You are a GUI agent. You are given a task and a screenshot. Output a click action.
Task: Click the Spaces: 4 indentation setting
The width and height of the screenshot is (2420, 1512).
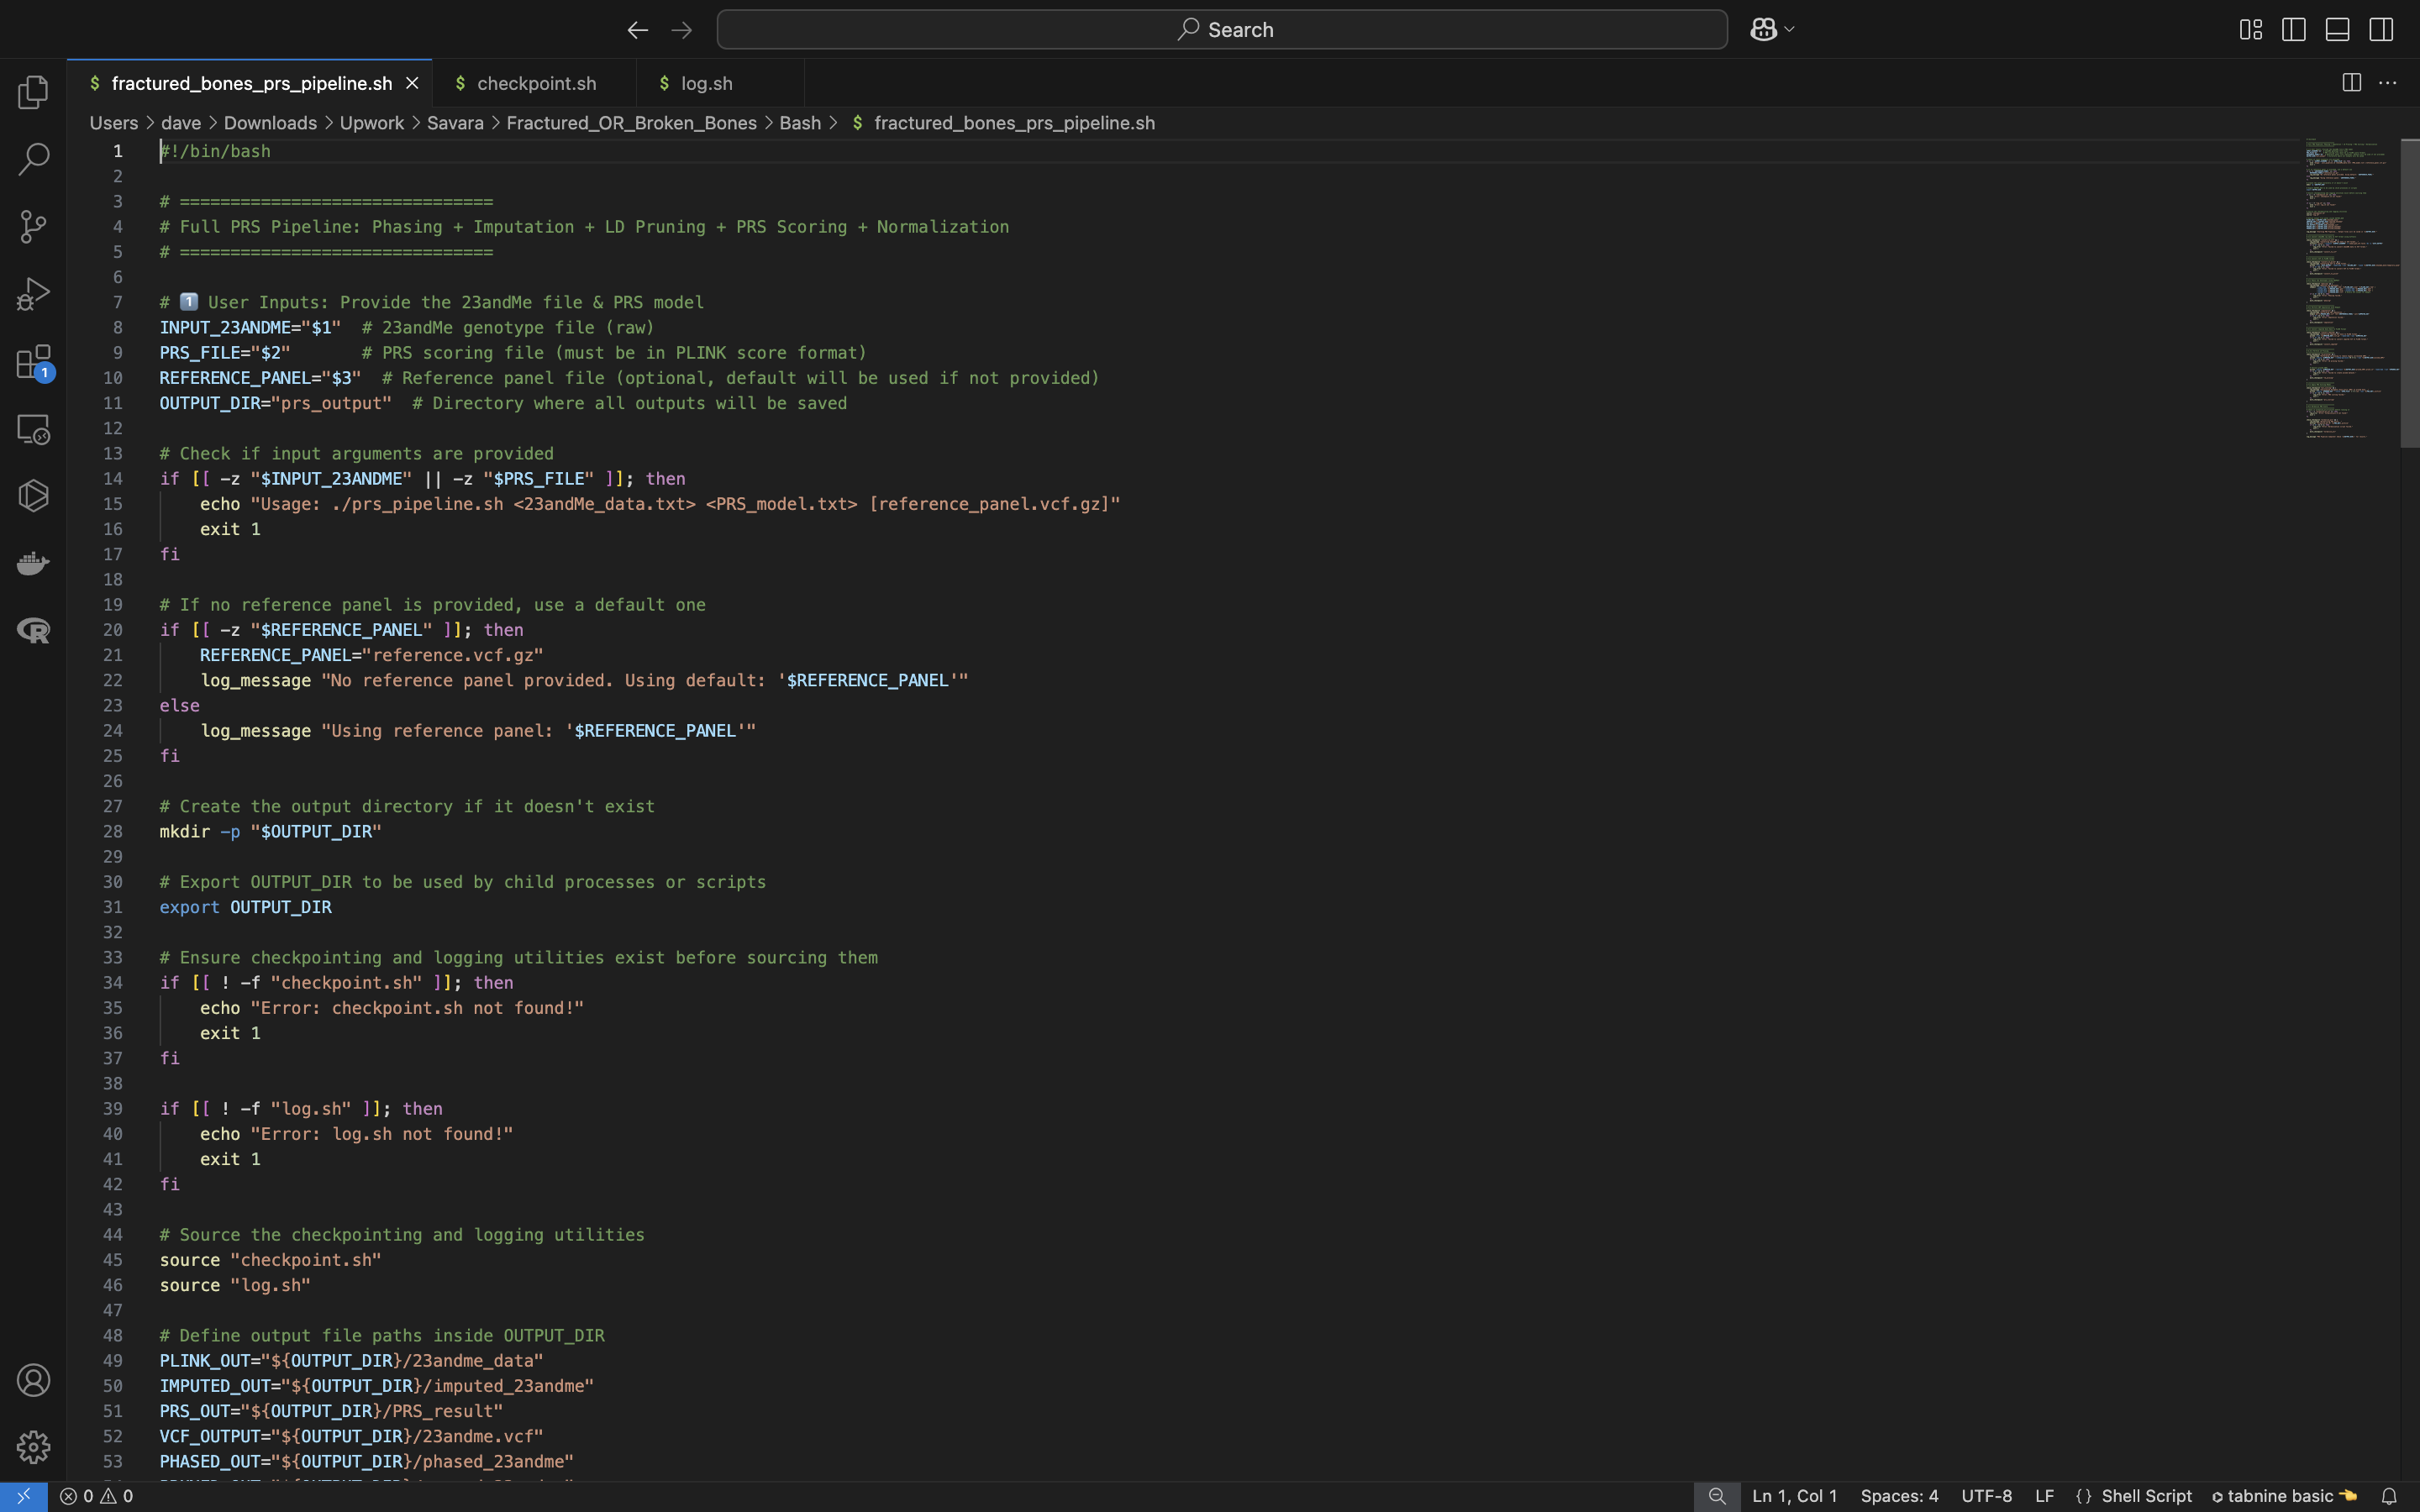[x=1898, y=1496]
